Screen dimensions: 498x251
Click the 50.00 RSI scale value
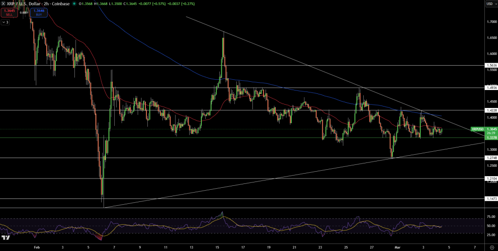coord(491,226)
